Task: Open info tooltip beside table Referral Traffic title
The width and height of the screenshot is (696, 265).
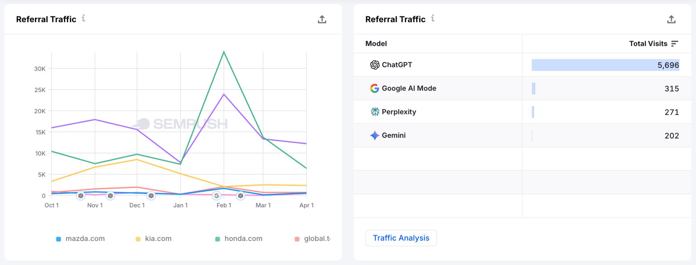Action: pyautogui.click(x=433, y=18)
